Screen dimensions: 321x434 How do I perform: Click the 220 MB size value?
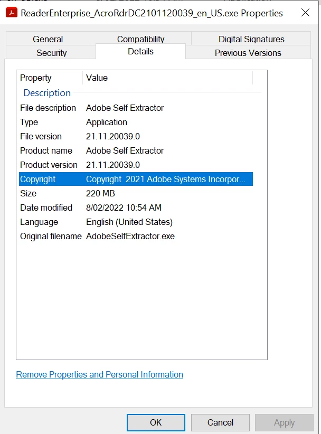coord(100,193)
